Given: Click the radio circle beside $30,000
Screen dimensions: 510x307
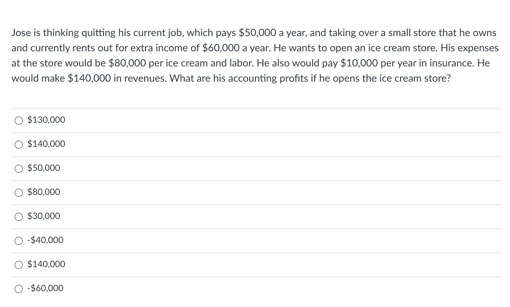Looking at the screenshot, I should coord(19,217).
